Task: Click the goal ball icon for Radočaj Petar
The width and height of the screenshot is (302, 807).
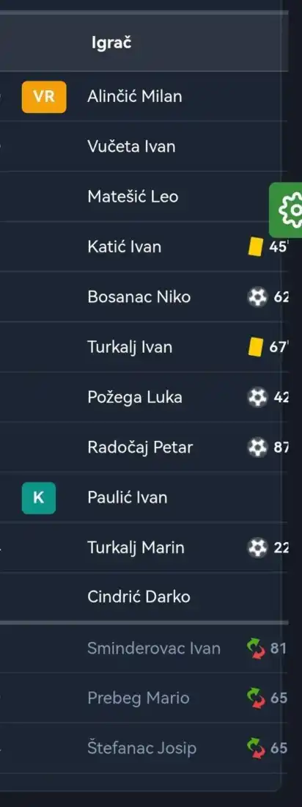Action: pos(258,448)
